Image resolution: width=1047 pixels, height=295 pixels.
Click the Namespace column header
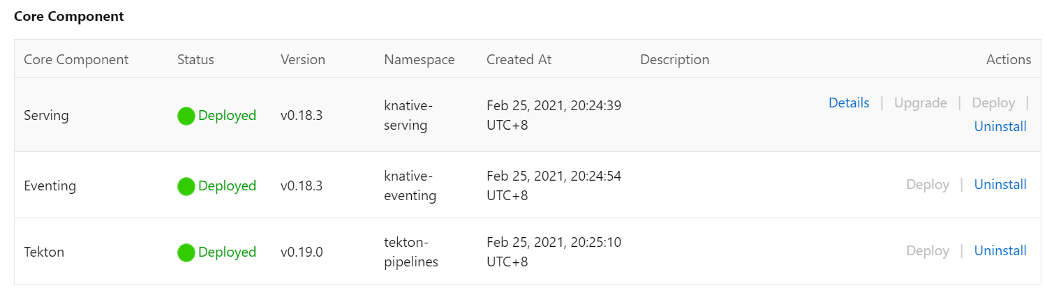(419, 59)
